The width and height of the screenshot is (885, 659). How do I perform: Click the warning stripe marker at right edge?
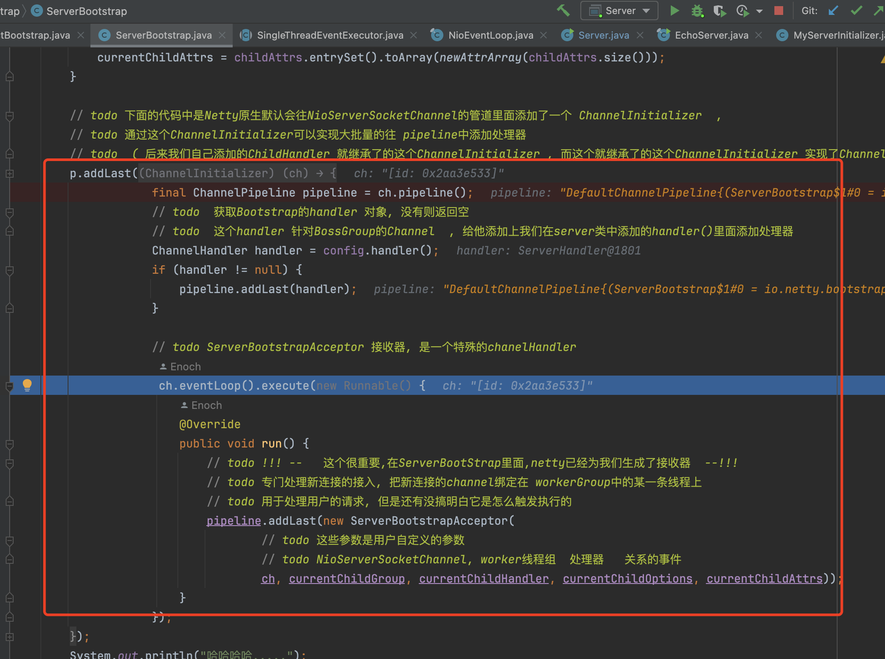click(x=882, y=59)
